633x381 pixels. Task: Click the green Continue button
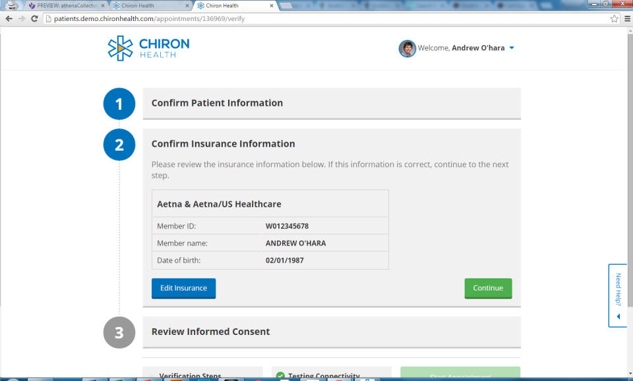tap(488, 288)
